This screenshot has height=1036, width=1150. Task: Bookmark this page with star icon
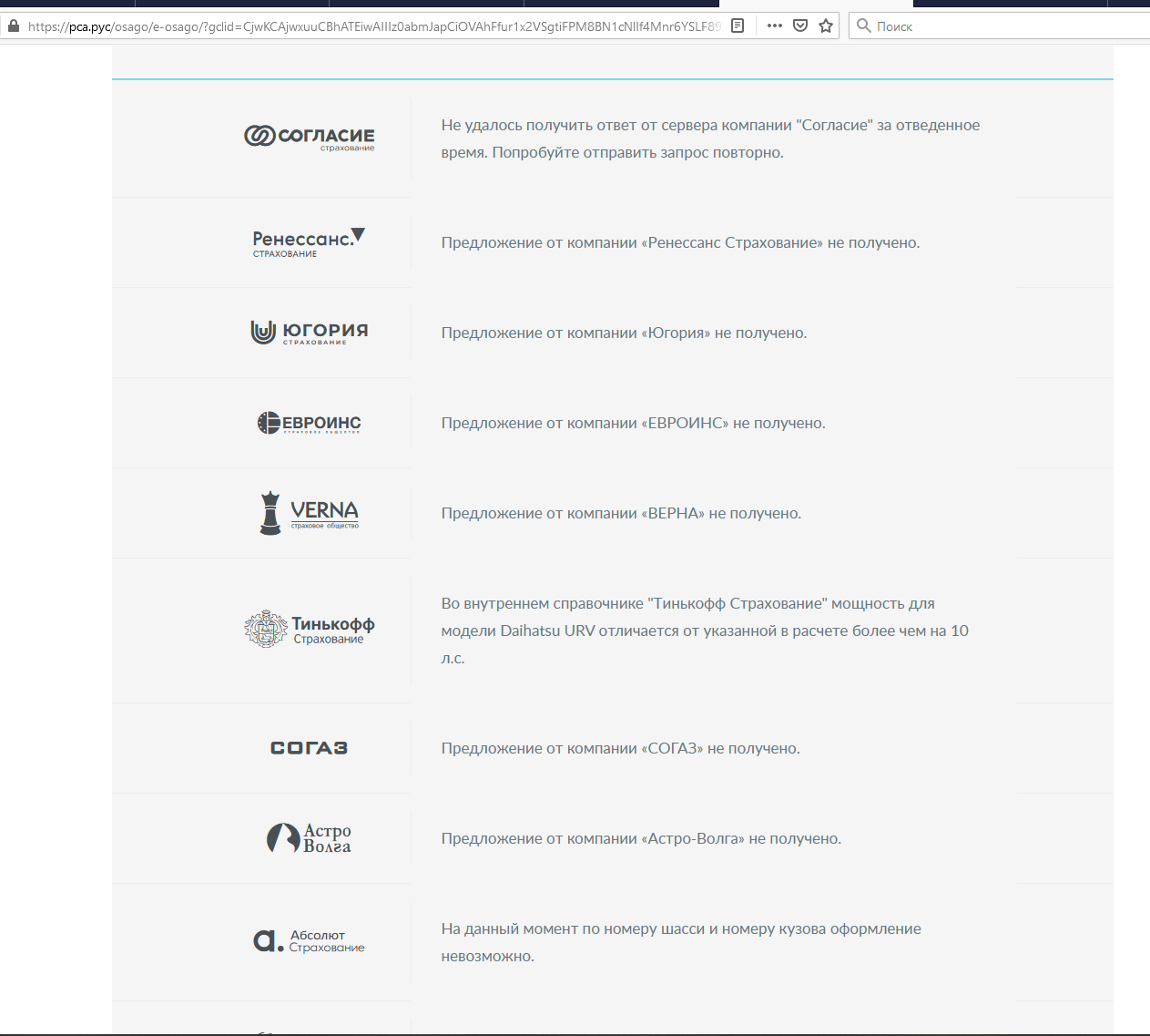pyautogui.click(x=826, y=26)
